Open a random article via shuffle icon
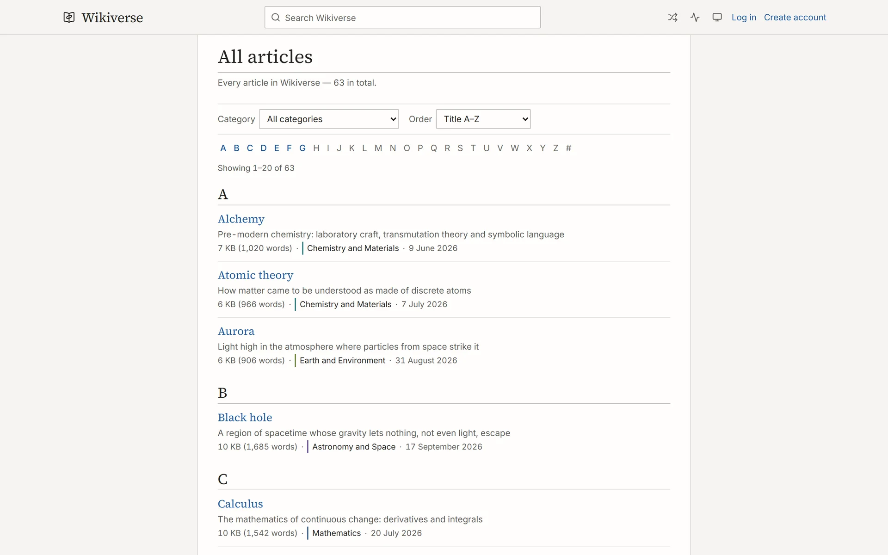This screenshot has height=555, width=888. point(672,18)
